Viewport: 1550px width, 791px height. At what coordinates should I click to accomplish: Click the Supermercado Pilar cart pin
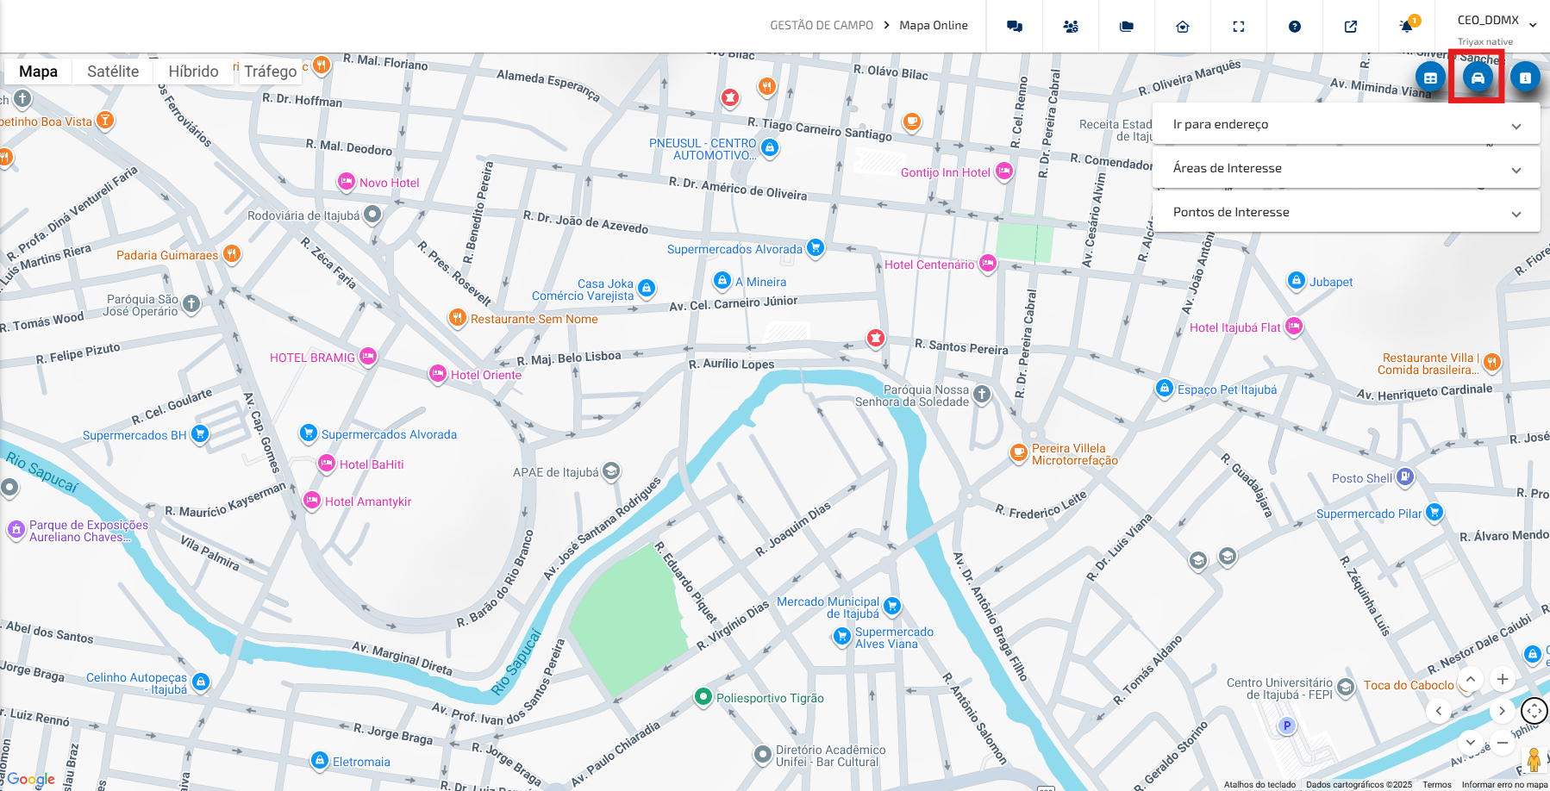[1434, 513]
